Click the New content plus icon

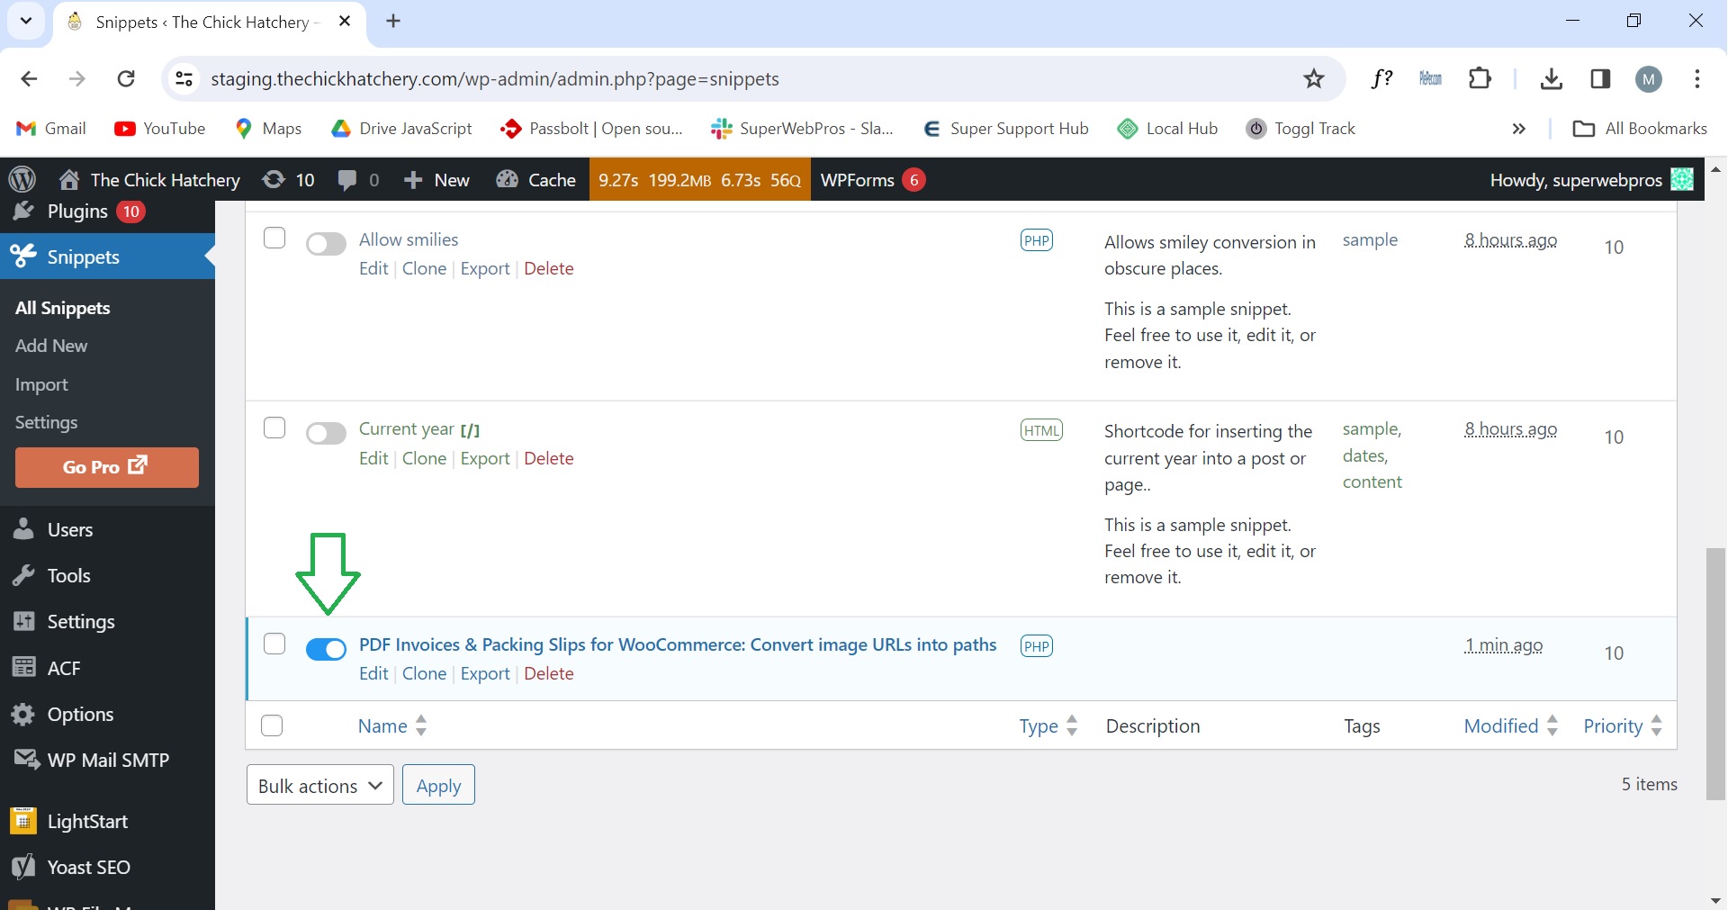click(412, 180)
